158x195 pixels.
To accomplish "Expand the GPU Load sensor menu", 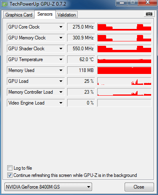I will click(61, 81).
